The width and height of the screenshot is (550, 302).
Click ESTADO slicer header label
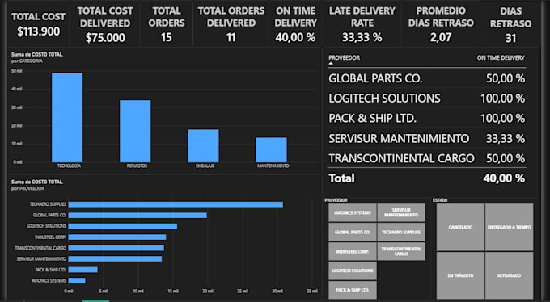[440, 200]
